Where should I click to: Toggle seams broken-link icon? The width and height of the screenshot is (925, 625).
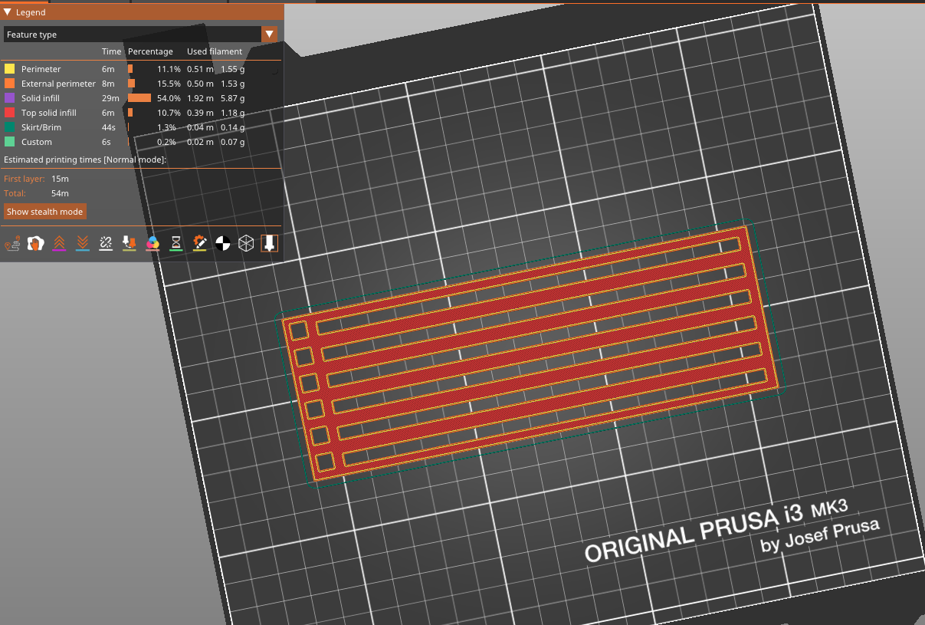click(106, 244)
